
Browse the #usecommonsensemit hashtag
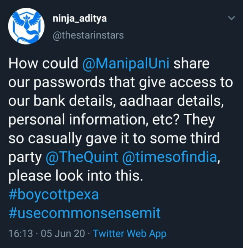click(84, 213)
